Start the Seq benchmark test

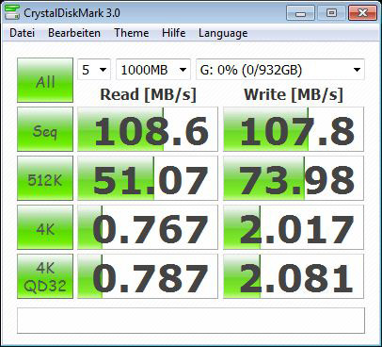(x=45, y=129)
